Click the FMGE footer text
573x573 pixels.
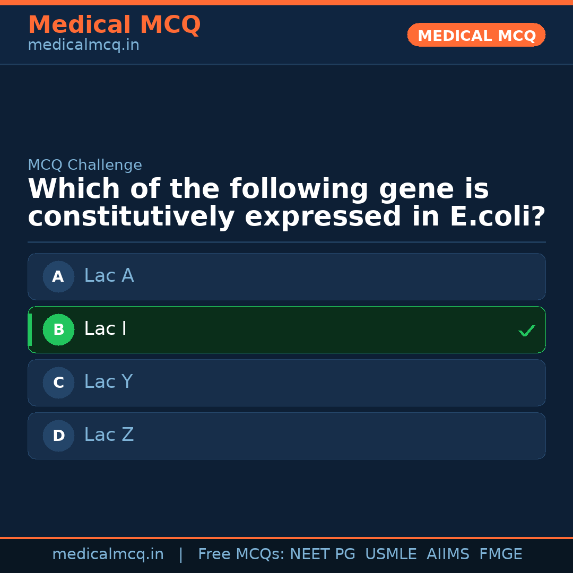[500, 554]
